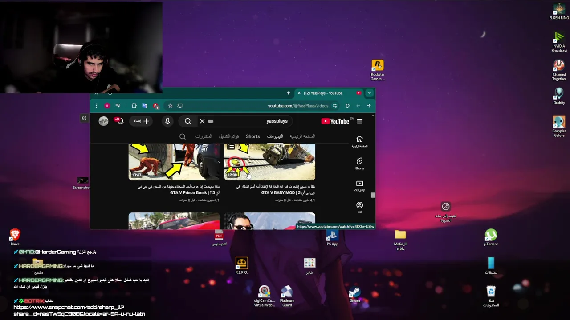Clear the yassplays search text

(x=202, y=121)
